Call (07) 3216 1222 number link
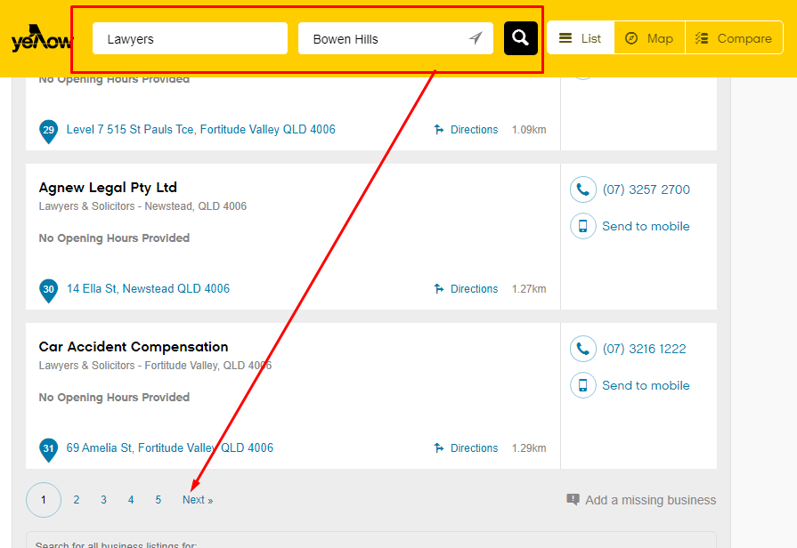Viewport: 797px width, 548px height. click(644, 349)
